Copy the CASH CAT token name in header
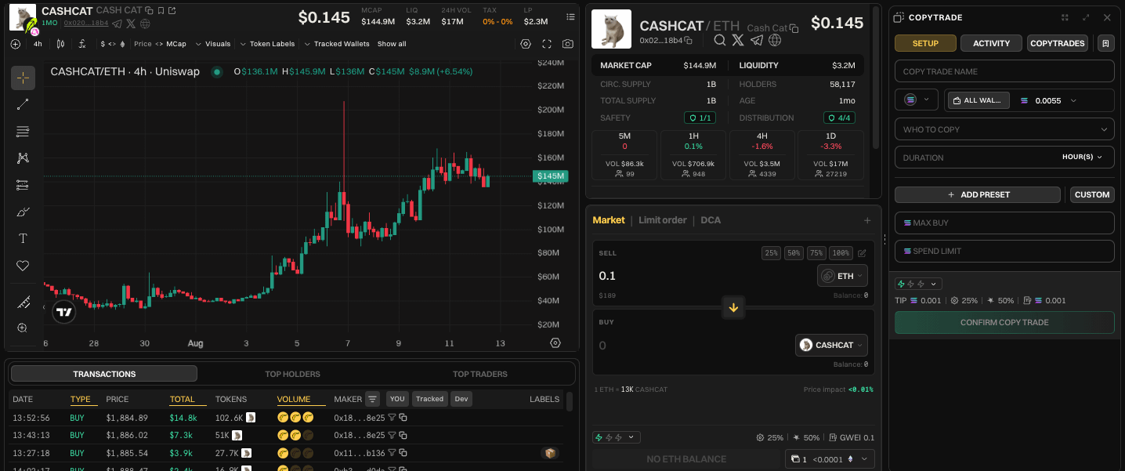The image size is (1125, 471). [x=149, y=11]
